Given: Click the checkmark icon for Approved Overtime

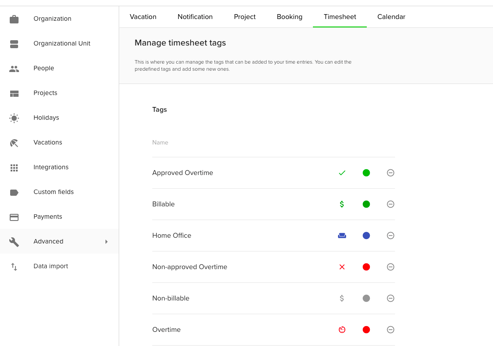Looking at the screenshot, I should point(342,172).
